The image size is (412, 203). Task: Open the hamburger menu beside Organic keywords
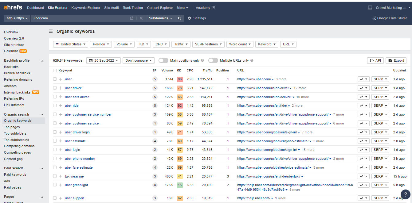coord(50,31)
